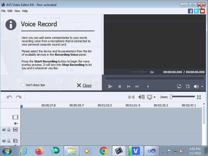The image size is (208, 156).
Task: Jump to previous frame in the preview
Action: 128,87
